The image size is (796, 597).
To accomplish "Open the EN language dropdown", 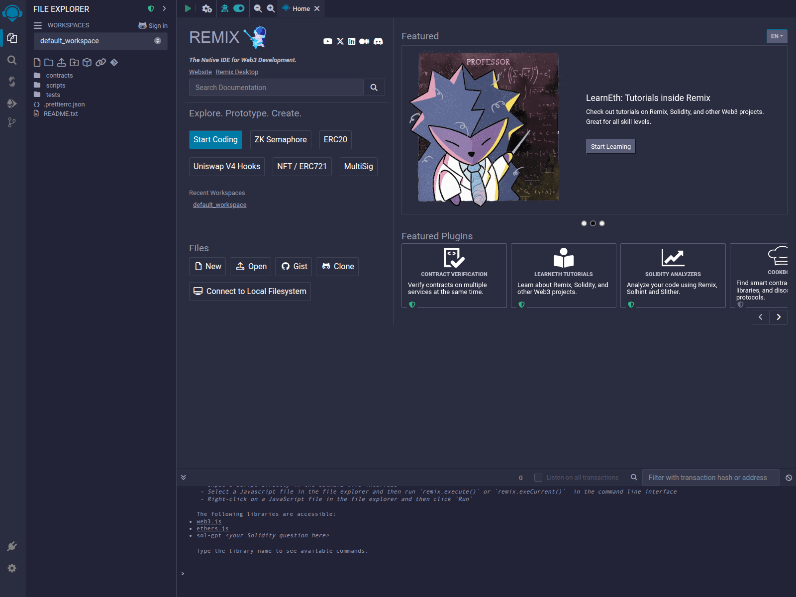I will point(777,36).
